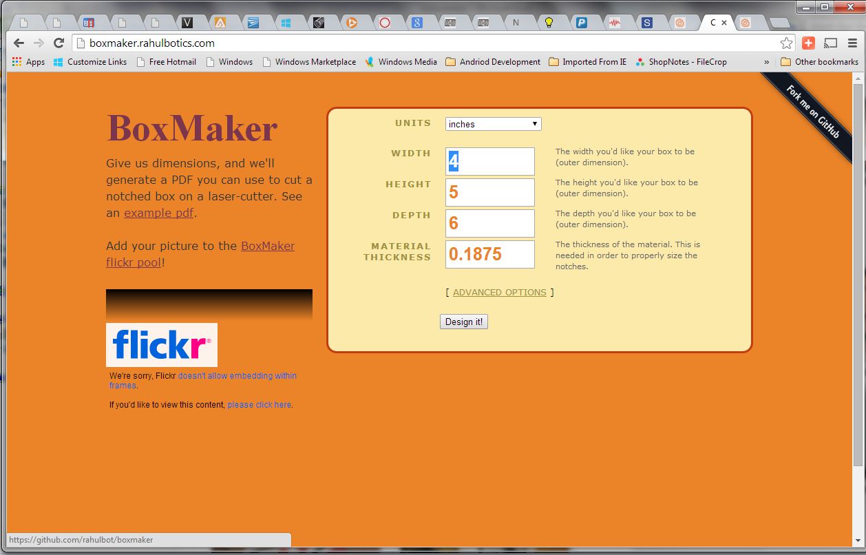Follow the please click here link
Viewport: 866px width, 555px height.
coord(260,405)
